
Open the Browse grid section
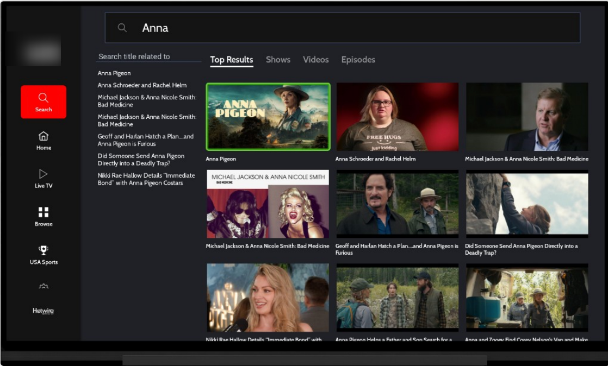pos(44,217)
